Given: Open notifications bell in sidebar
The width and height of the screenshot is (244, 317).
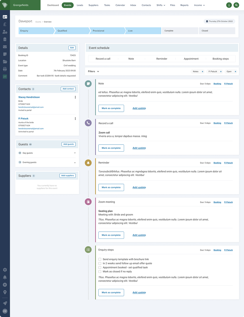Looking at the screenshot, I should tap(5, 277).
